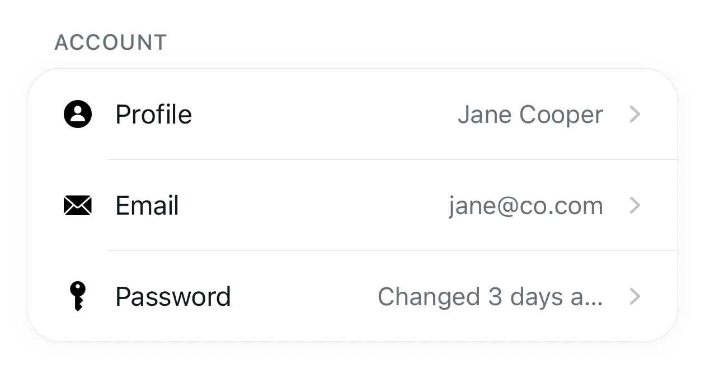
Task: Click the word Cooper in Profile value
Action: [x=561, y=115]
